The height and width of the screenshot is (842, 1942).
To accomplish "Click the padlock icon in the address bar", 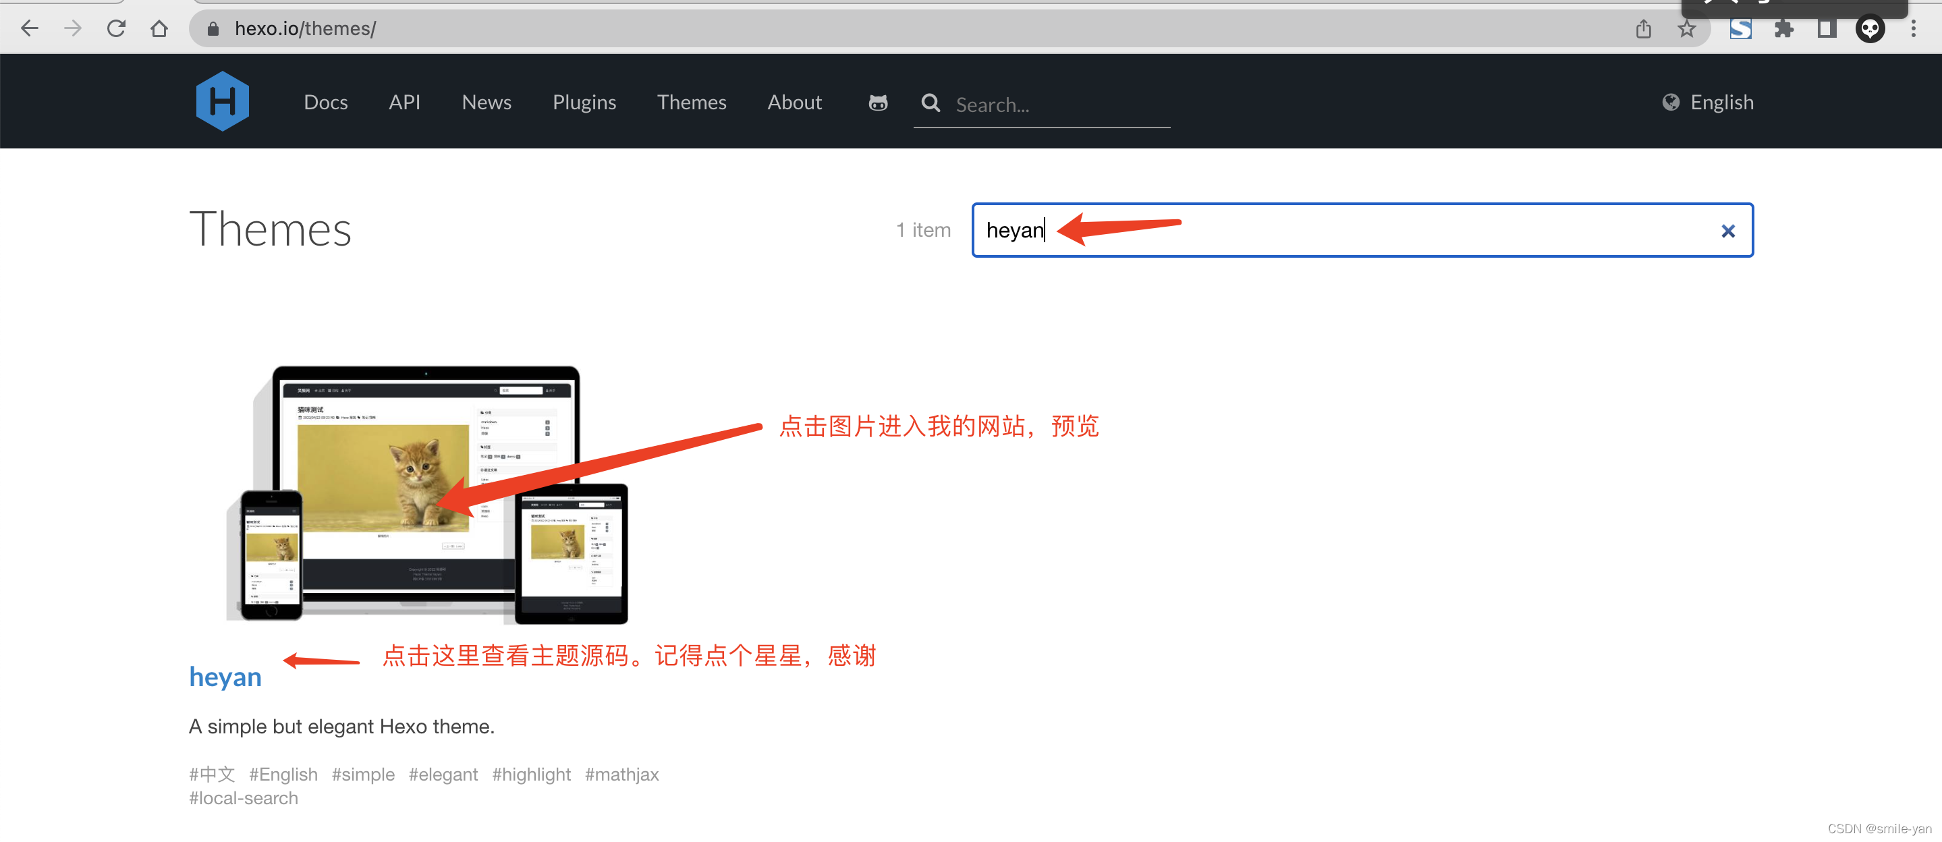I will [213, 28].
